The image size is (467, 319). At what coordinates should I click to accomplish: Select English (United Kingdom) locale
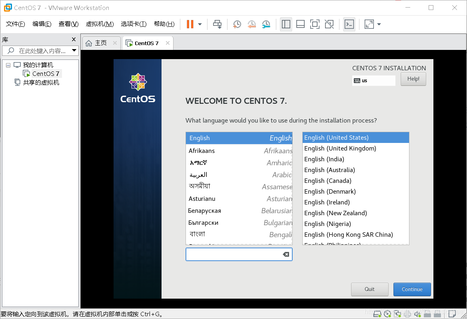tap(355, 149)
